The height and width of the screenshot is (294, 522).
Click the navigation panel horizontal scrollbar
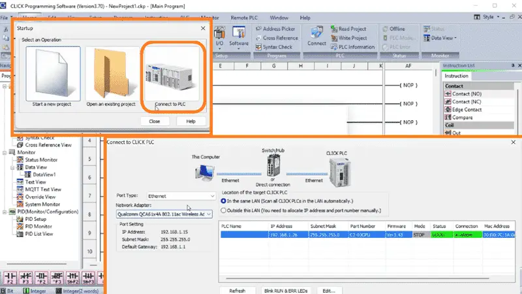tap(37, 264)
